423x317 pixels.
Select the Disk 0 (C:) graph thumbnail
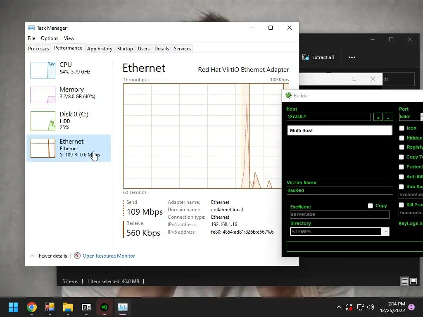coord(43,121)
